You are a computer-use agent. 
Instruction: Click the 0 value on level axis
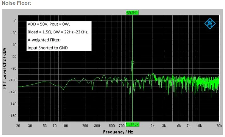pyautogui.click(x=15, y=21)
